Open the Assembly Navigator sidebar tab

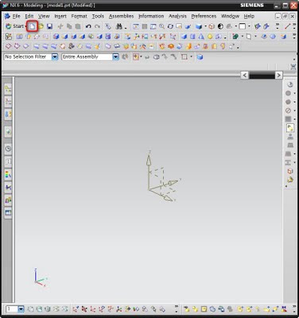[x=8, y=90]
